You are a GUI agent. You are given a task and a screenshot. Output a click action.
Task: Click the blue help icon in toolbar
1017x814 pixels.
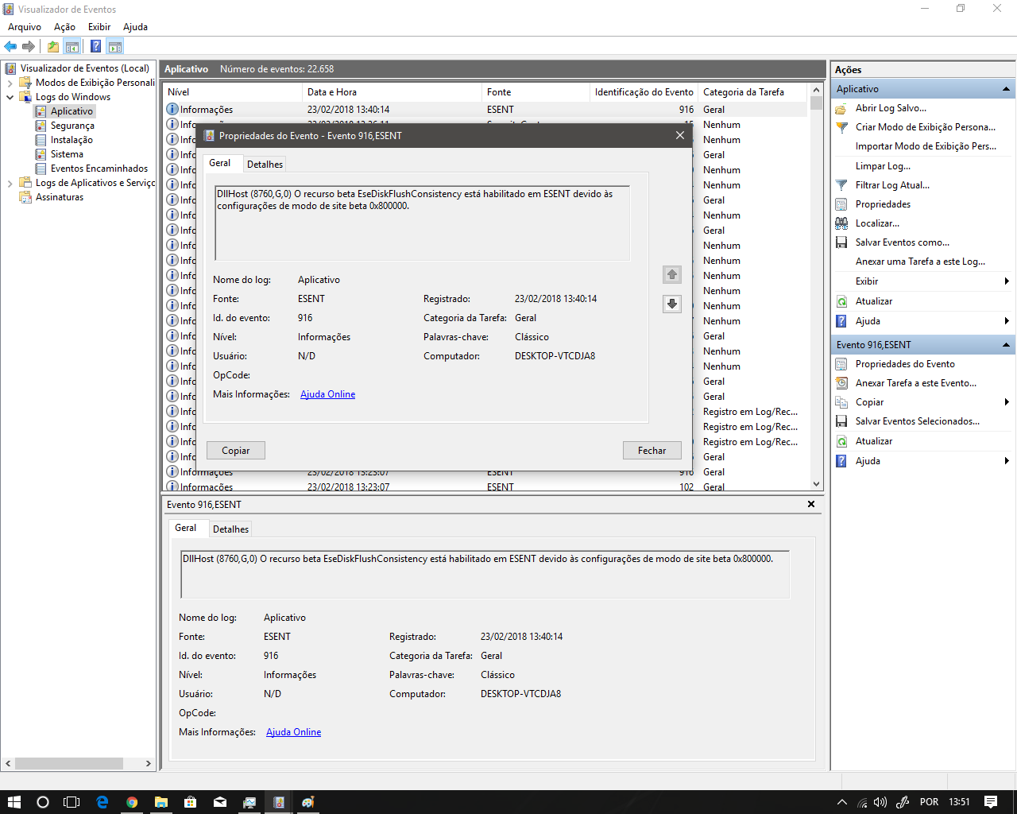coord(95,46)
